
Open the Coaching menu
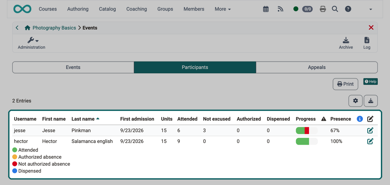pyautogui.click(x=137, y=9)
